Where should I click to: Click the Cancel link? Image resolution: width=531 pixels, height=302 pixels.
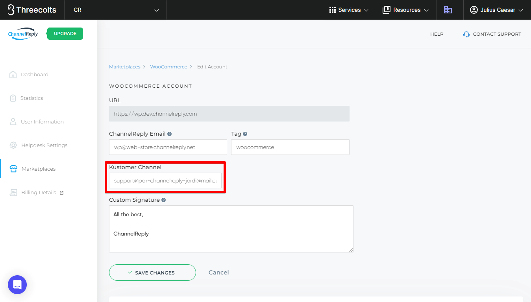coord(218,273)
